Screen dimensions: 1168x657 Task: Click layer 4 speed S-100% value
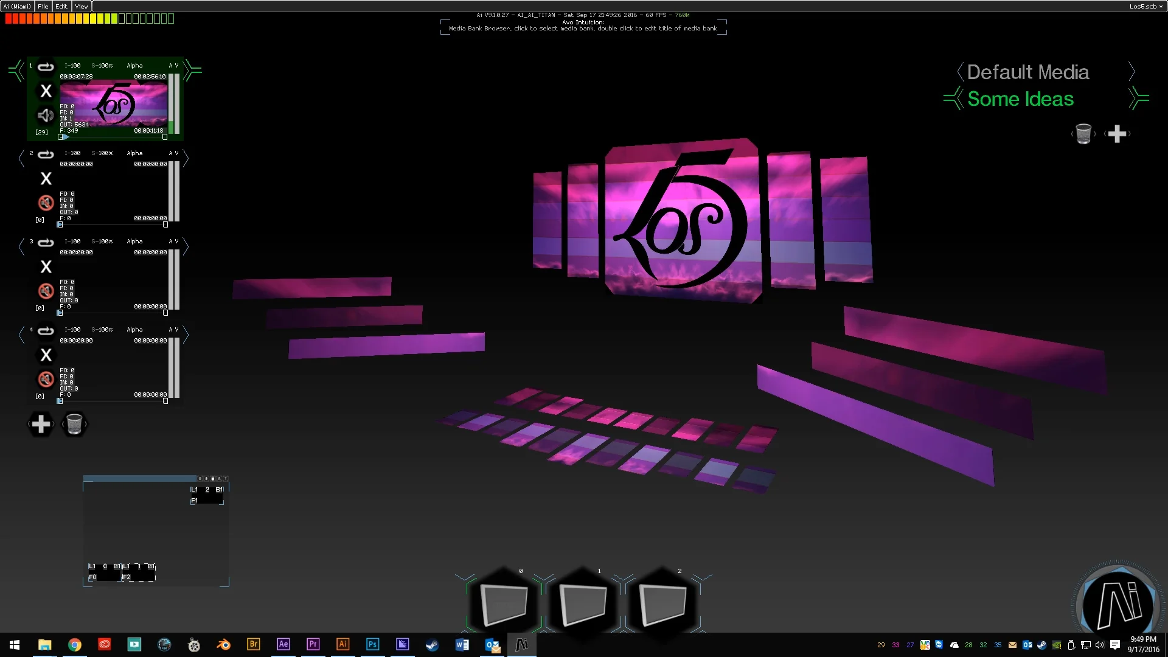pos(102,330)
